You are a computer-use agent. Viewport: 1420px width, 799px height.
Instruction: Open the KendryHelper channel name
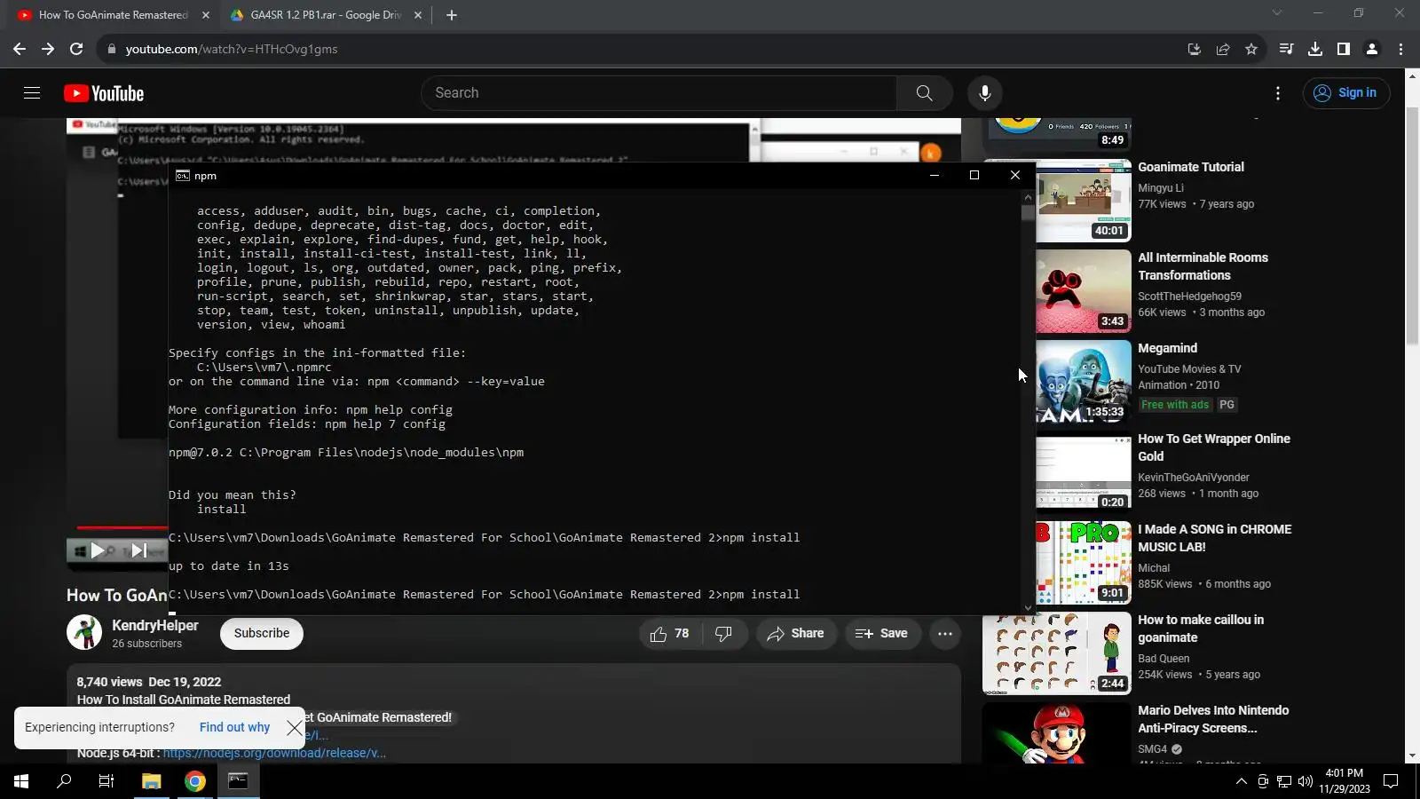click(x=155, y=626)
